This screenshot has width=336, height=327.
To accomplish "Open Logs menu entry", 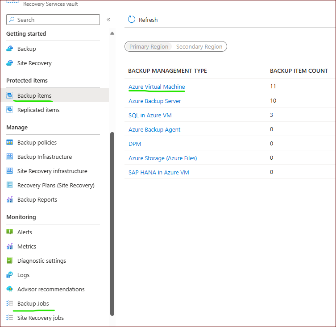I will [23, 275].
